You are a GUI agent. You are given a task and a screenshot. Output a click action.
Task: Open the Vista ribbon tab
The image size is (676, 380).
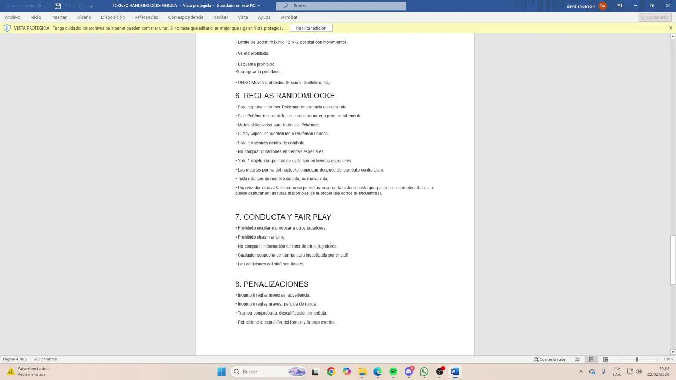pyautogui.click(x=243, y=17)
